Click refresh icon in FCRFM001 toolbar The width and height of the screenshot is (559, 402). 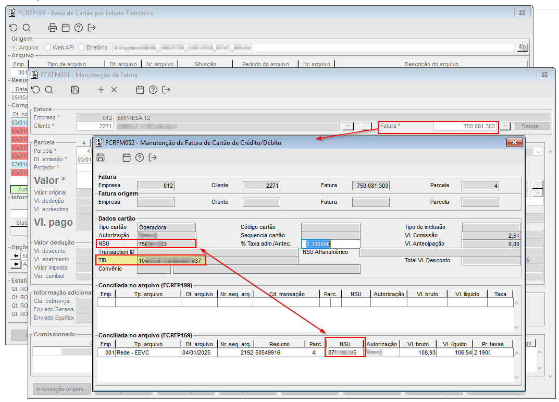(x=35, y=90)
